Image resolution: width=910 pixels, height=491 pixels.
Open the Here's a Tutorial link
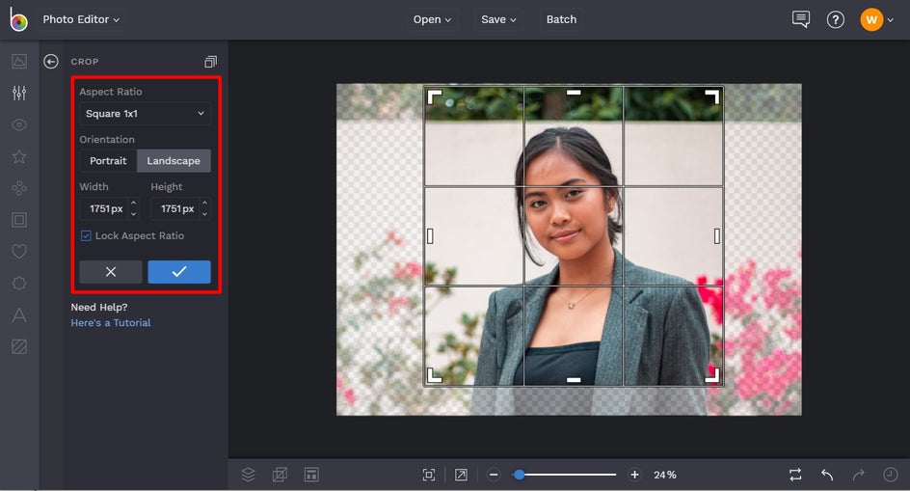pyautogui.click(x=111, y=322)
